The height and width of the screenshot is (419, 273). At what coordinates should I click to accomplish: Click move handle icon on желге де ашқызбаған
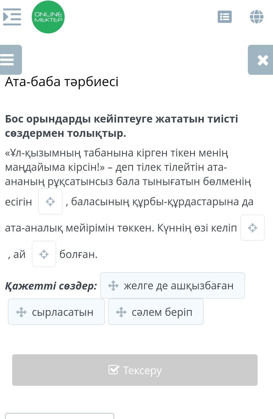[x=113, y=286]
